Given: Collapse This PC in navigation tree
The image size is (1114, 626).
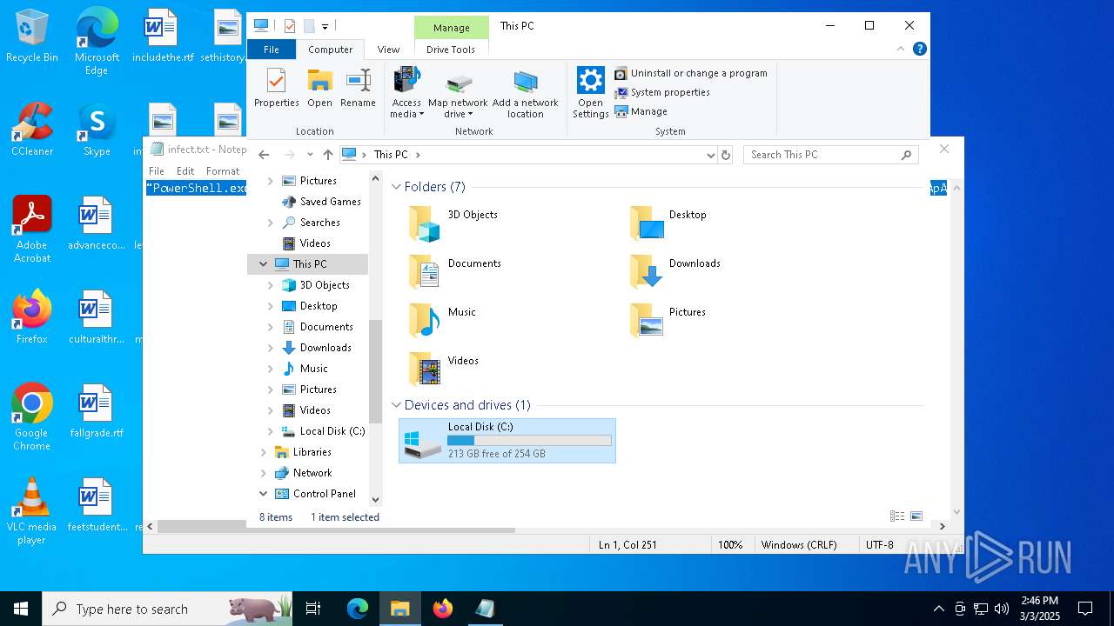Looking at the screenshot, I should pyautogui.click(x=264, y=263).
